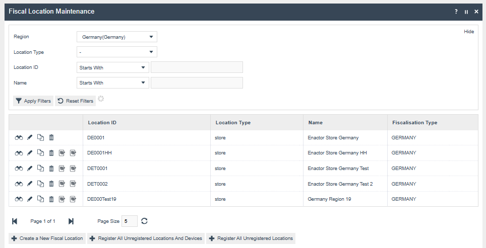Expand the Location Type dropdown
Screen dimensions: 486x248
tap(116, 52)
